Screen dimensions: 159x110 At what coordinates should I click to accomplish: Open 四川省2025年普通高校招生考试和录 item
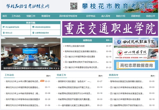click(82, 68)
